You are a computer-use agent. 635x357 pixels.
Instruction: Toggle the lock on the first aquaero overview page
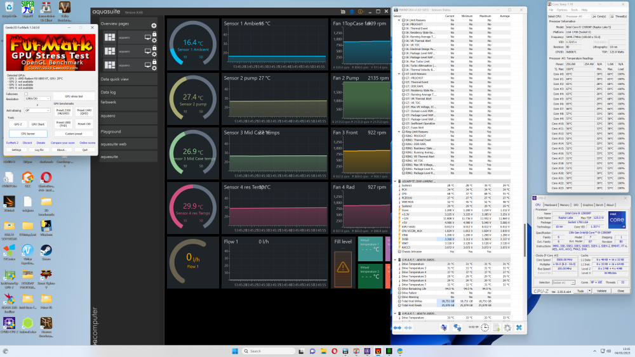coord(154,34)
